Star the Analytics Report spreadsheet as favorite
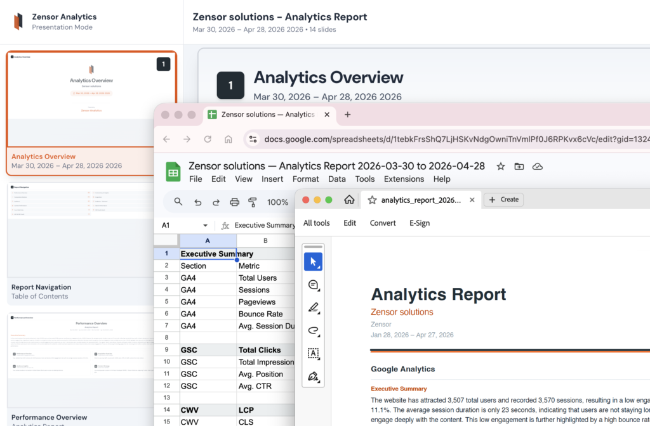 [501, 166]
